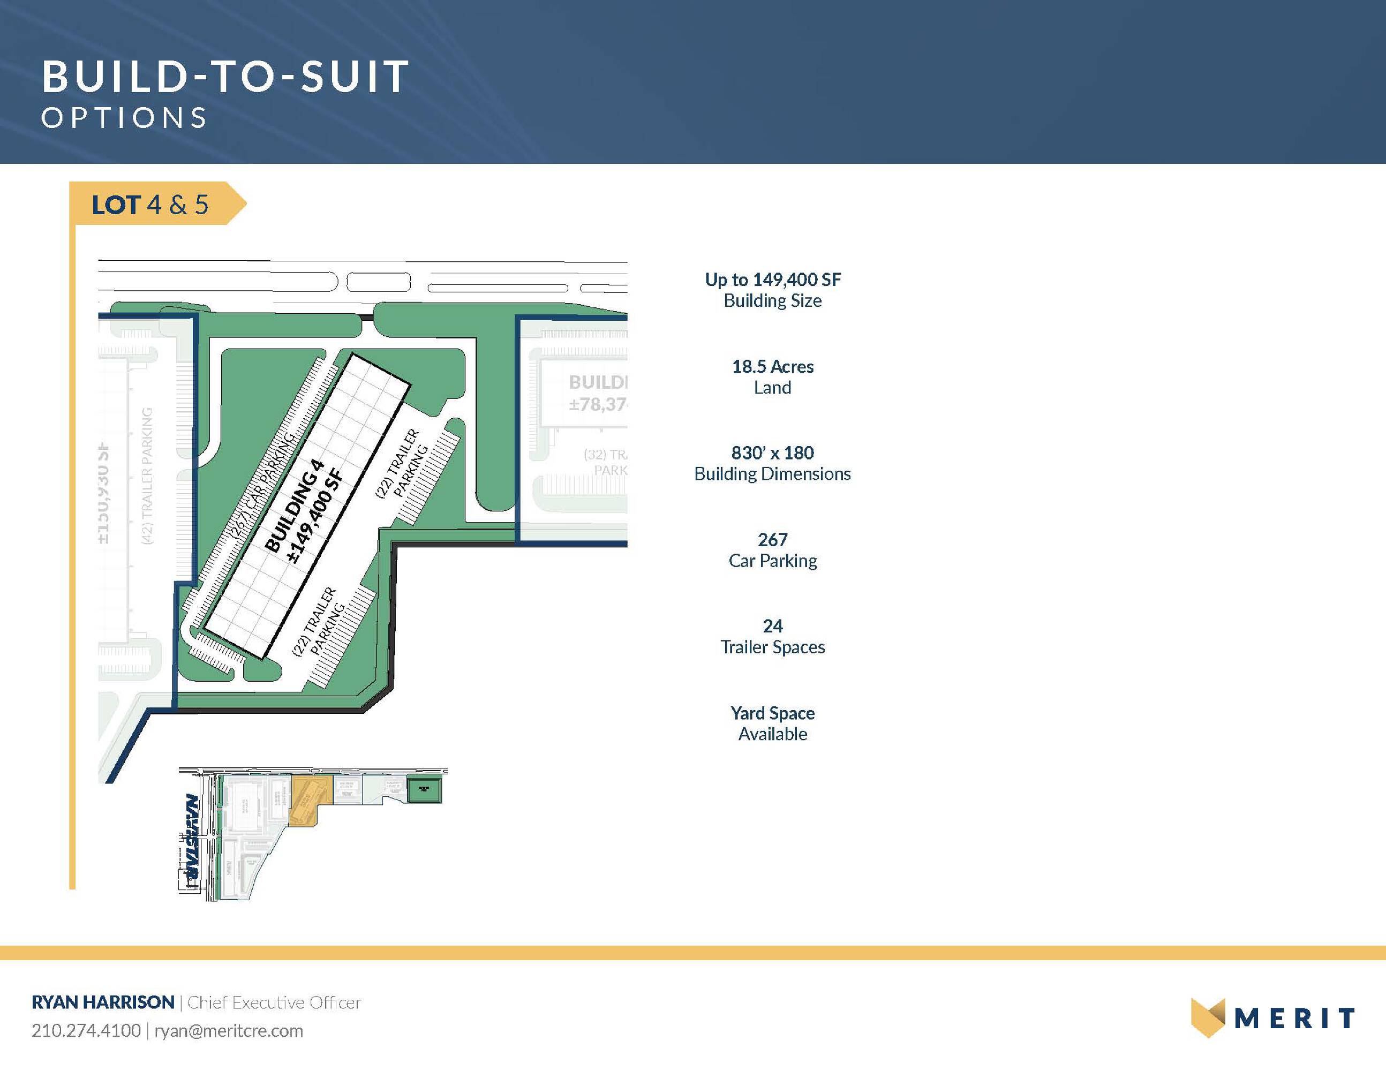Click the phone number 210.274.4100
The image size is (1386, 1071).
pyautogui.click(x=86, y=1031)
